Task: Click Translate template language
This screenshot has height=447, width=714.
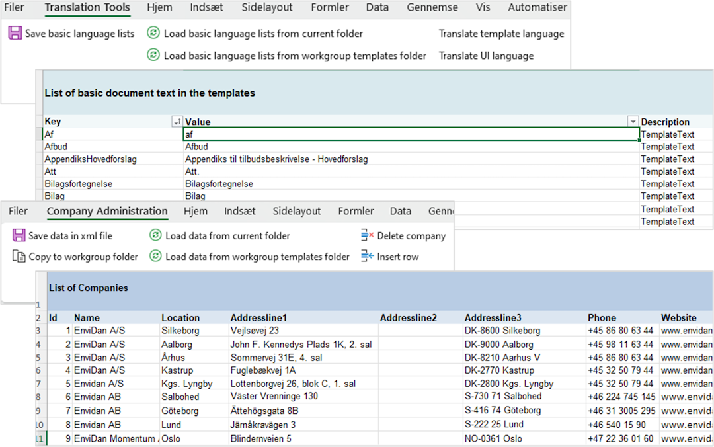Action: click(x=502, y=33)
